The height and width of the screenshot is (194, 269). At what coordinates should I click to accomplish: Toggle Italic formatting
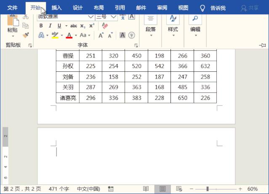click(50, 26)
